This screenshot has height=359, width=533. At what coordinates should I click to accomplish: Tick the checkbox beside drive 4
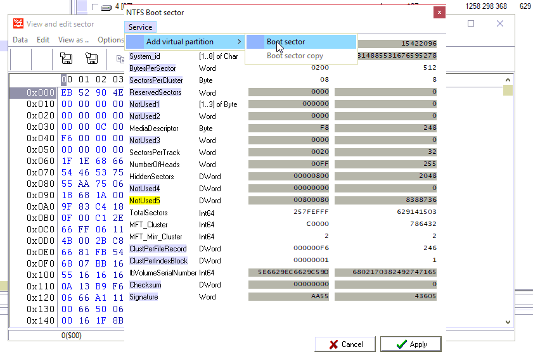94,7
